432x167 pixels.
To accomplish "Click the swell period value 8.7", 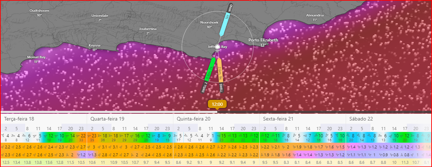I will 373,162.
